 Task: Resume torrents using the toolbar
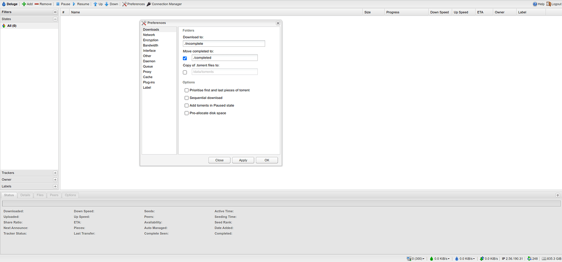click(x=81, y=4)
